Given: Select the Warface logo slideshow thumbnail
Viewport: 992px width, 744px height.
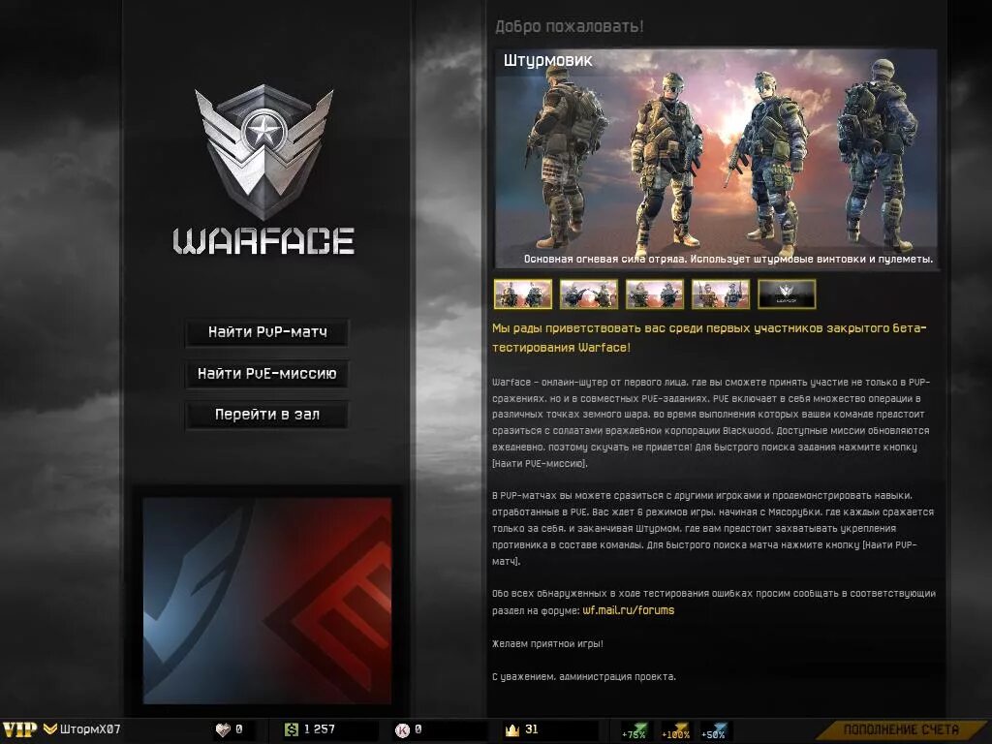Looking at the screenshot, I should pos(787,294).
